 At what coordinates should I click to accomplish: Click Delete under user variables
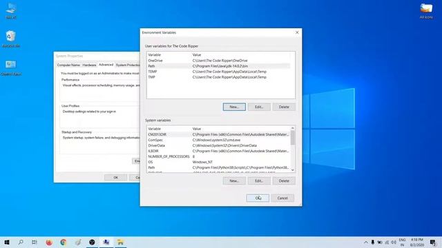pyautogui.click(x=284, y=107)
